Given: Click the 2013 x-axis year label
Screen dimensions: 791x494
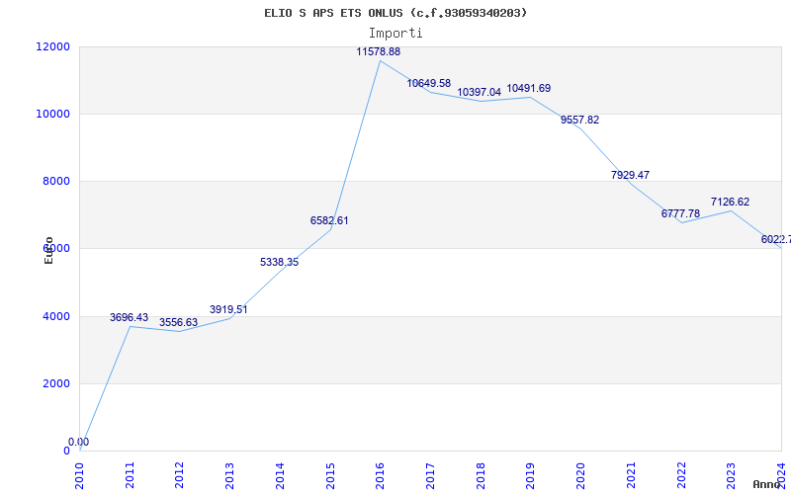Looking at the screenshot, I should [x=229, y=475].
